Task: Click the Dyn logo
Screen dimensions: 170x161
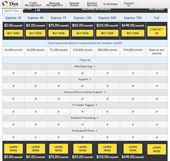Action: click(x=10, y=4)
